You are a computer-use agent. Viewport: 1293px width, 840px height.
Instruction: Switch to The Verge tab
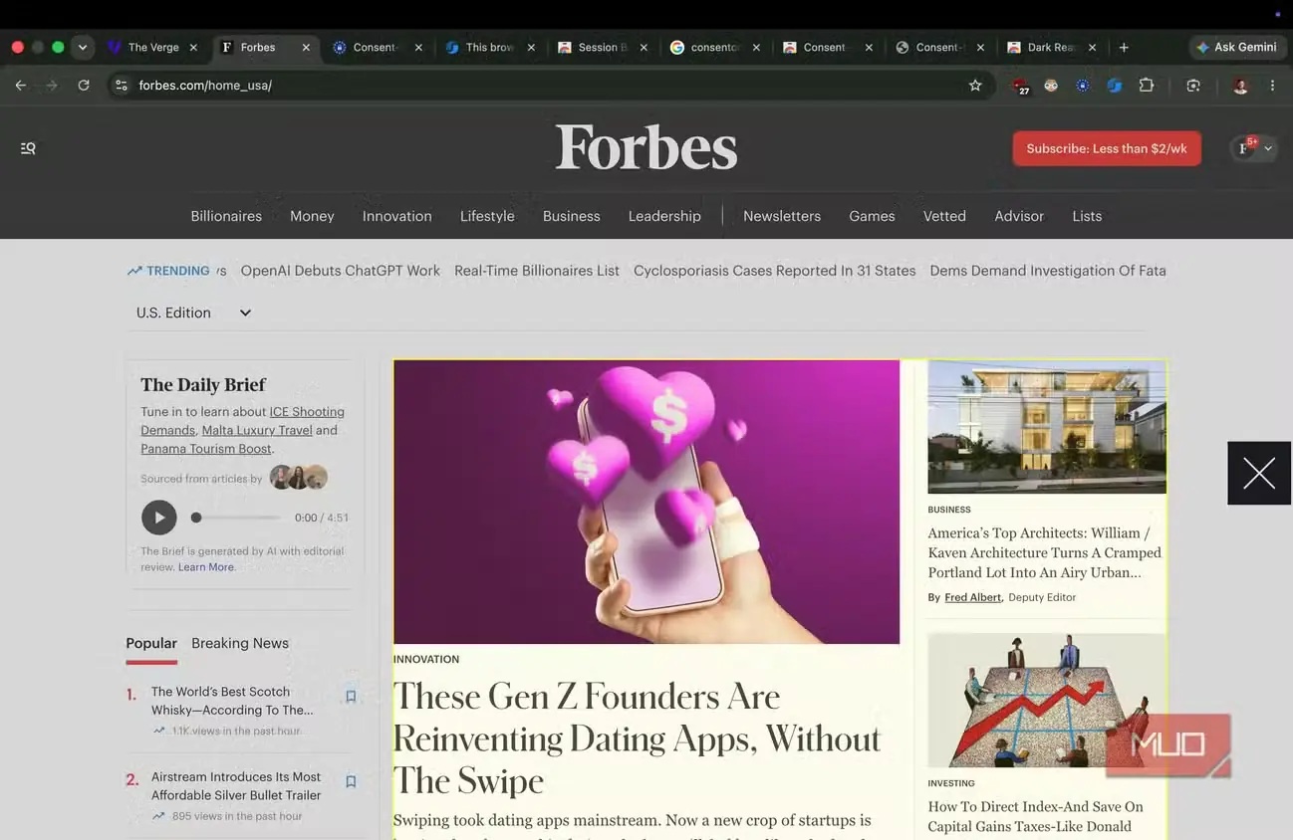[x=153, y=47]
